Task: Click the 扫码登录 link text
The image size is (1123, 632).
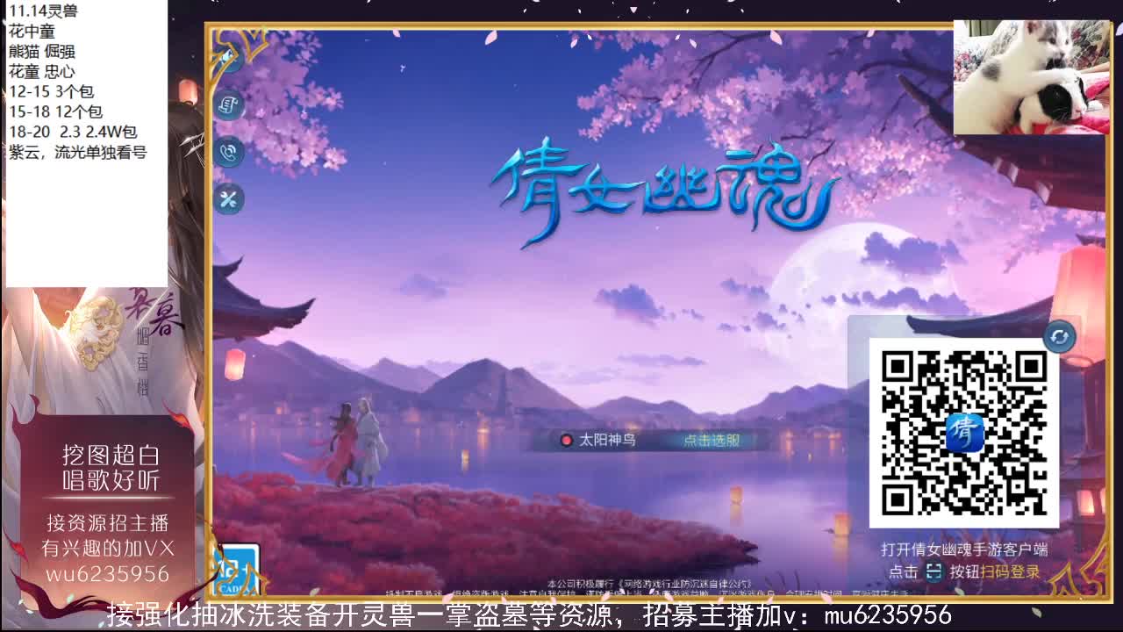Action: point(1011,571)
